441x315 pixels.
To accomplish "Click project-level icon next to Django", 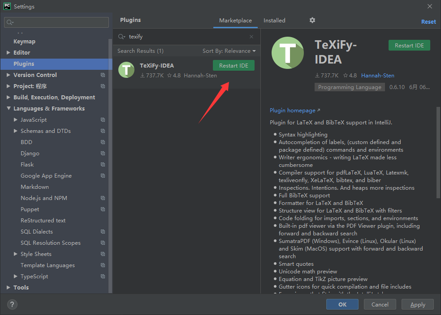I will (103, 153).
